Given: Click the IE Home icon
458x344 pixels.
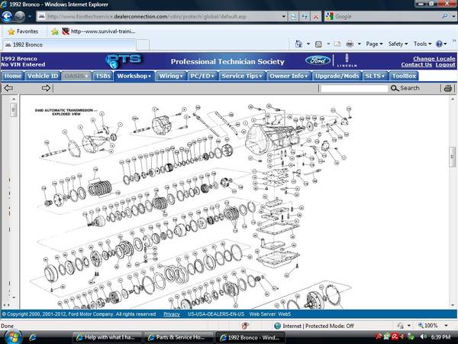Looking at the screenshot, I should [x=298, y=44].
